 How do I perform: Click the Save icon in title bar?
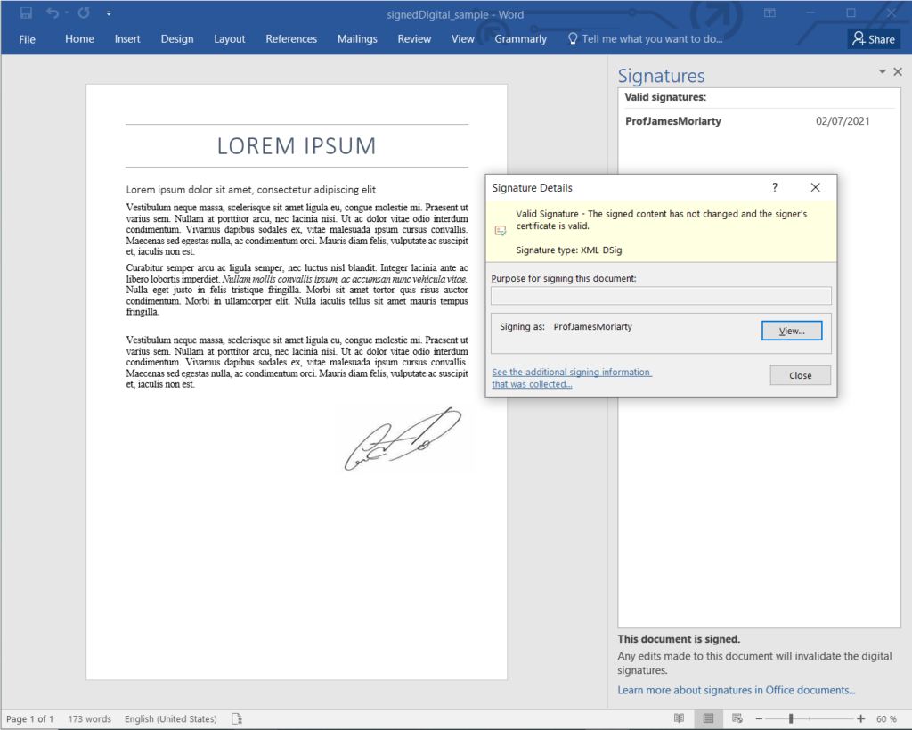pyautogui.click(x=26, y=13)
